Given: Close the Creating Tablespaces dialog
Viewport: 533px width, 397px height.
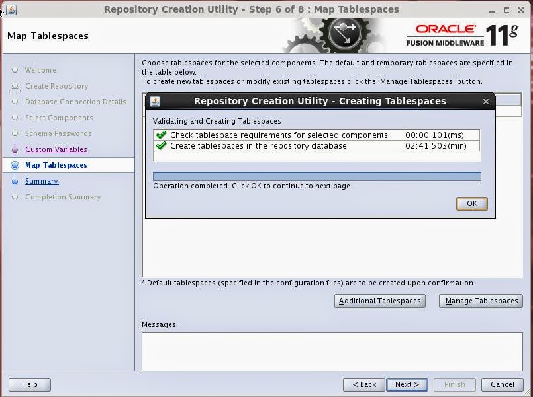Looking at the screenshot, I should (x=486, y=101).
